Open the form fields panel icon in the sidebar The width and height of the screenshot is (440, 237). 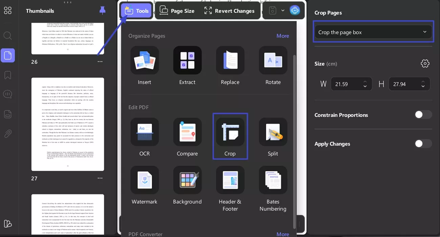(x=7, y=114)
